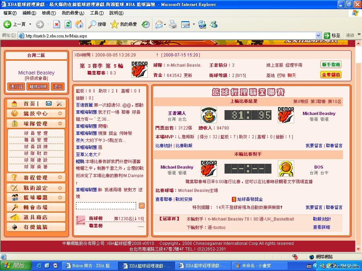
Task: Click the Edit page toolbar icon
Action: pos(186,24)
